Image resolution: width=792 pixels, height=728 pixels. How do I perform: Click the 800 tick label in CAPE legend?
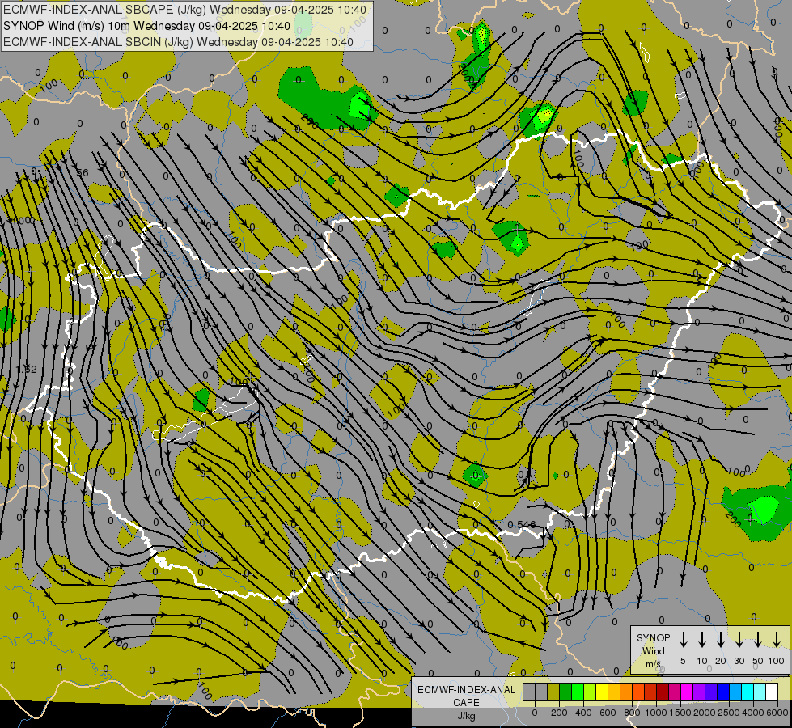tap(632, 713)
